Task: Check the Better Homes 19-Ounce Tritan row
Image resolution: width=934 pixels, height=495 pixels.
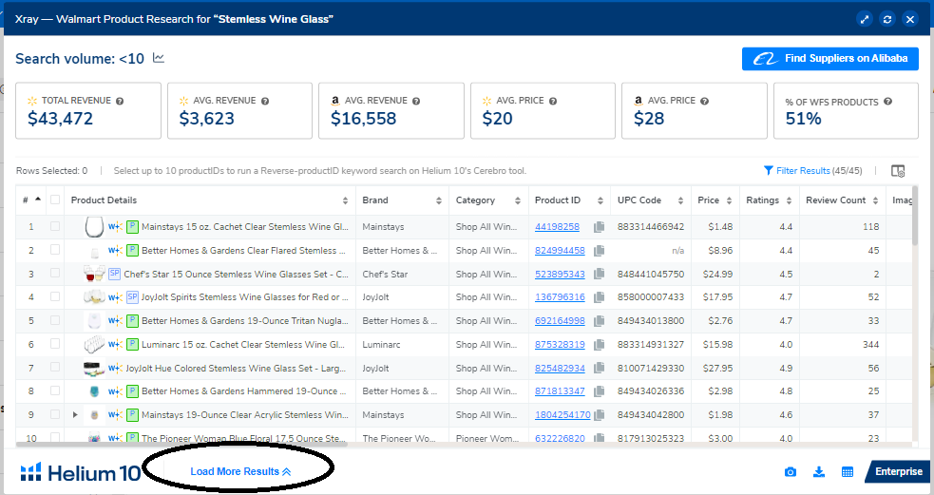Action: (55, 320)
